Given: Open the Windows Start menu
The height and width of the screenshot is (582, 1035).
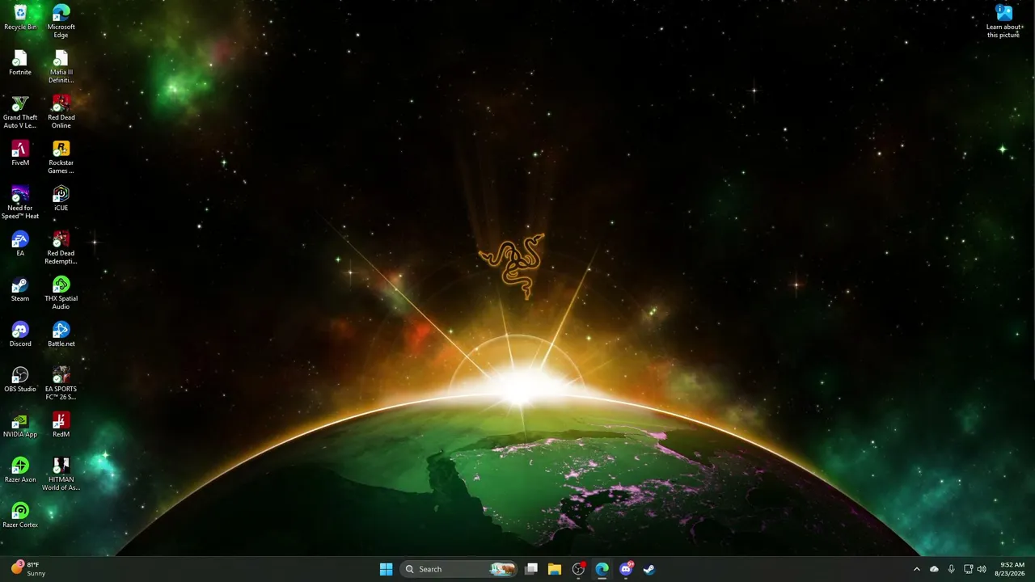Looking at the screenshot, I should coord(387,569).
